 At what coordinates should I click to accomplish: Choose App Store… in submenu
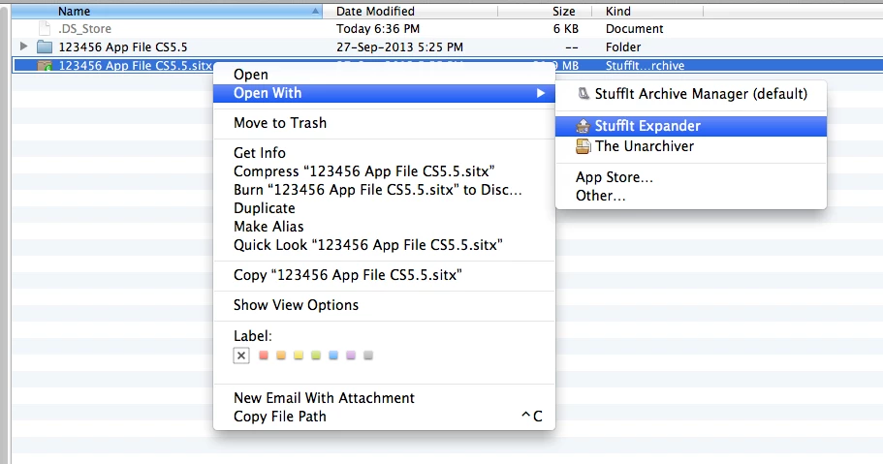point(691,177)
